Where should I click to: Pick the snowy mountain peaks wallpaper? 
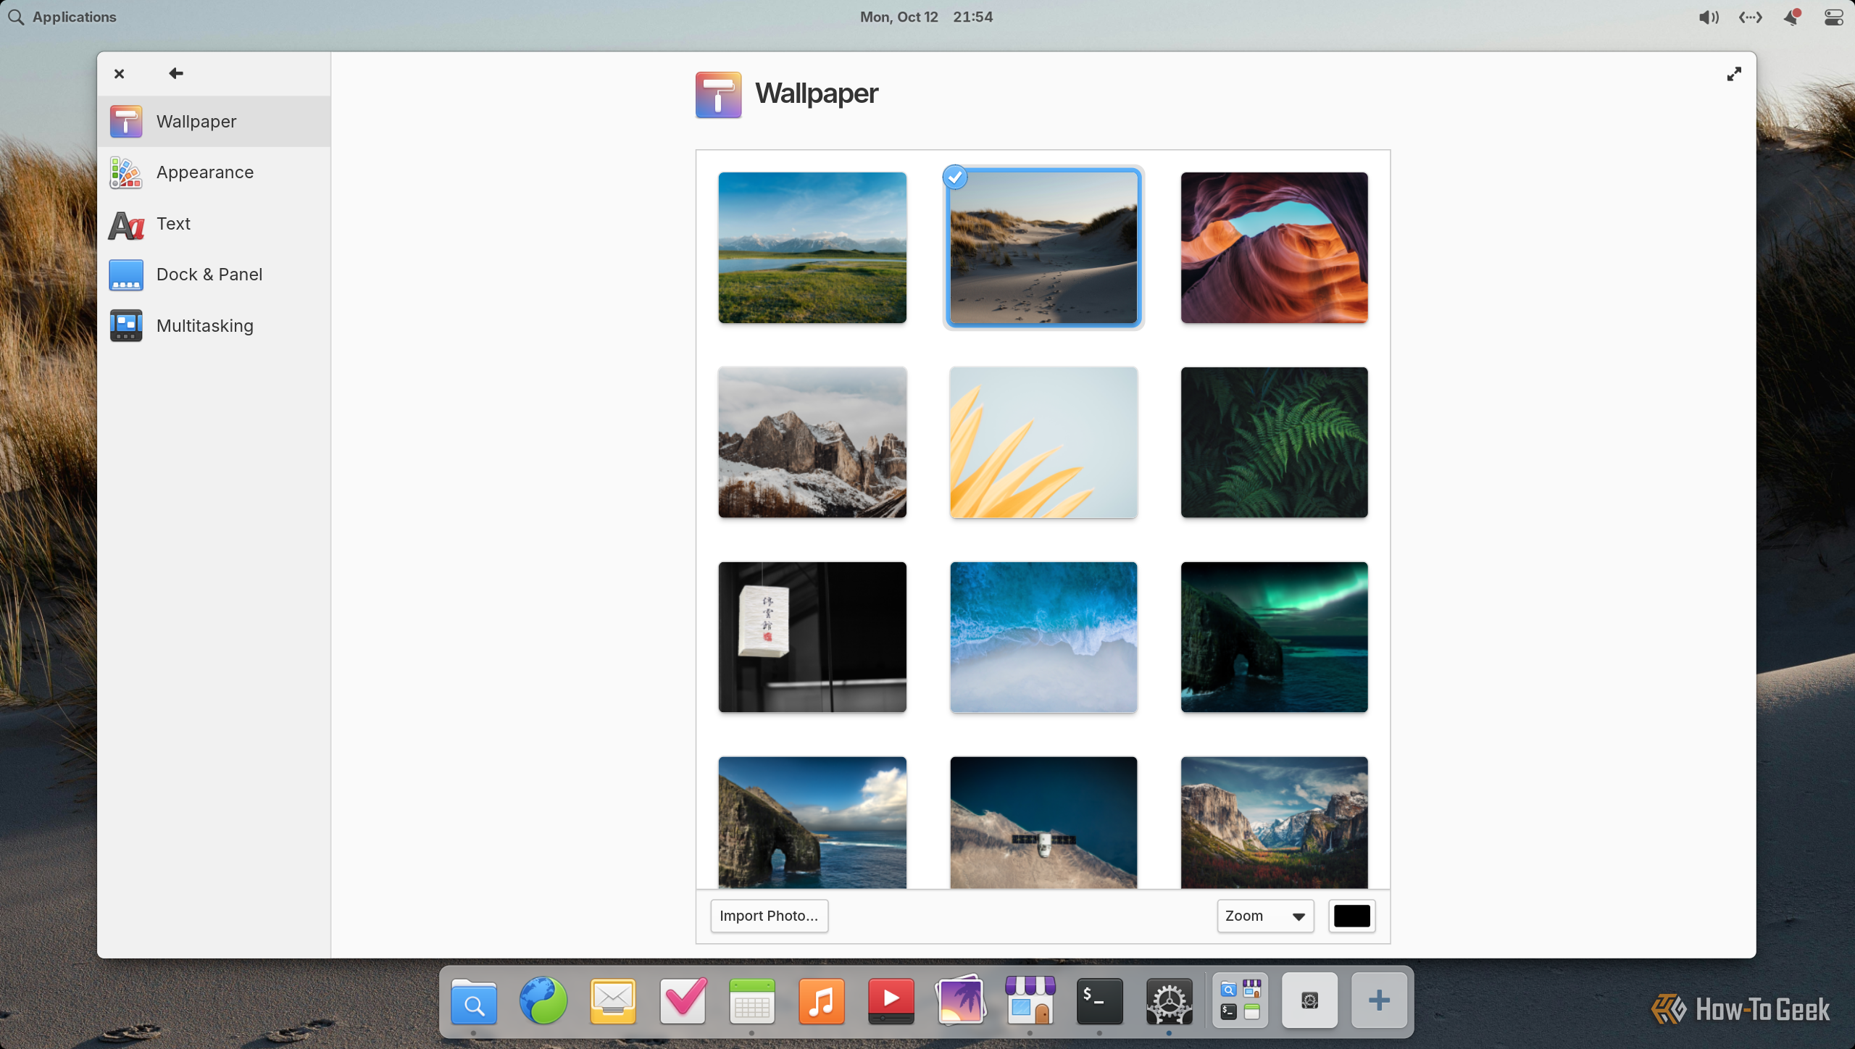(812, 443)
